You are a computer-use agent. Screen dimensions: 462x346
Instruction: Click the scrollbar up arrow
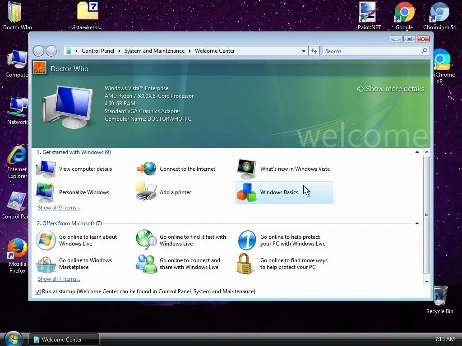(x=426, y=152)
